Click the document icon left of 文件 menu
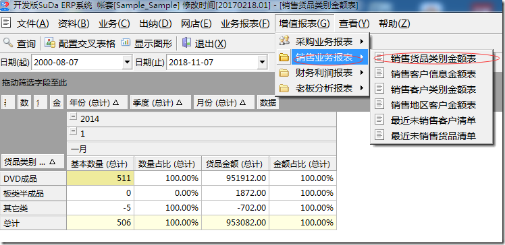This screenshot has width=505, height=245. pos(6,23)
